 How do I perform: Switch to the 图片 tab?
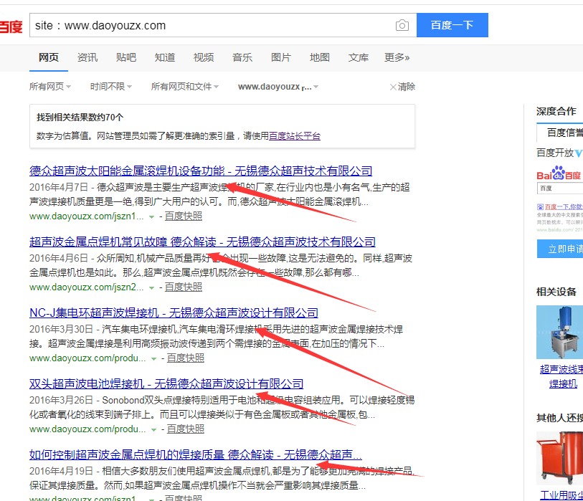(x=281, y=57)
